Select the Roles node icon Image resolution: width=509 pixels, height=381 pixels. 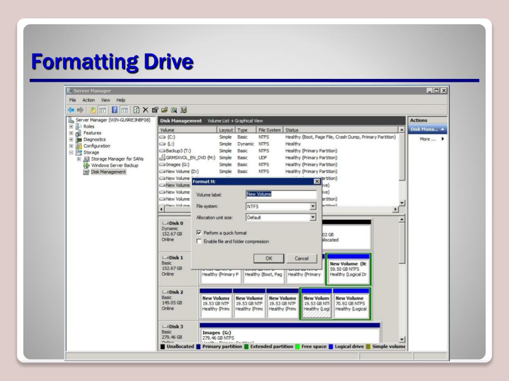pos(79,127)
